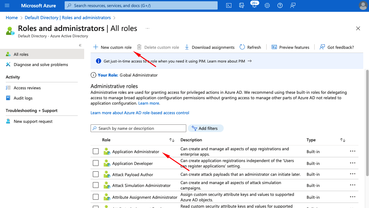Open more options for Application Administrator
The height and width of the screenshot is (208, 369).
pos(353,151)
